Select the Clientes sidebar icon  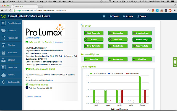click(3, 45)
